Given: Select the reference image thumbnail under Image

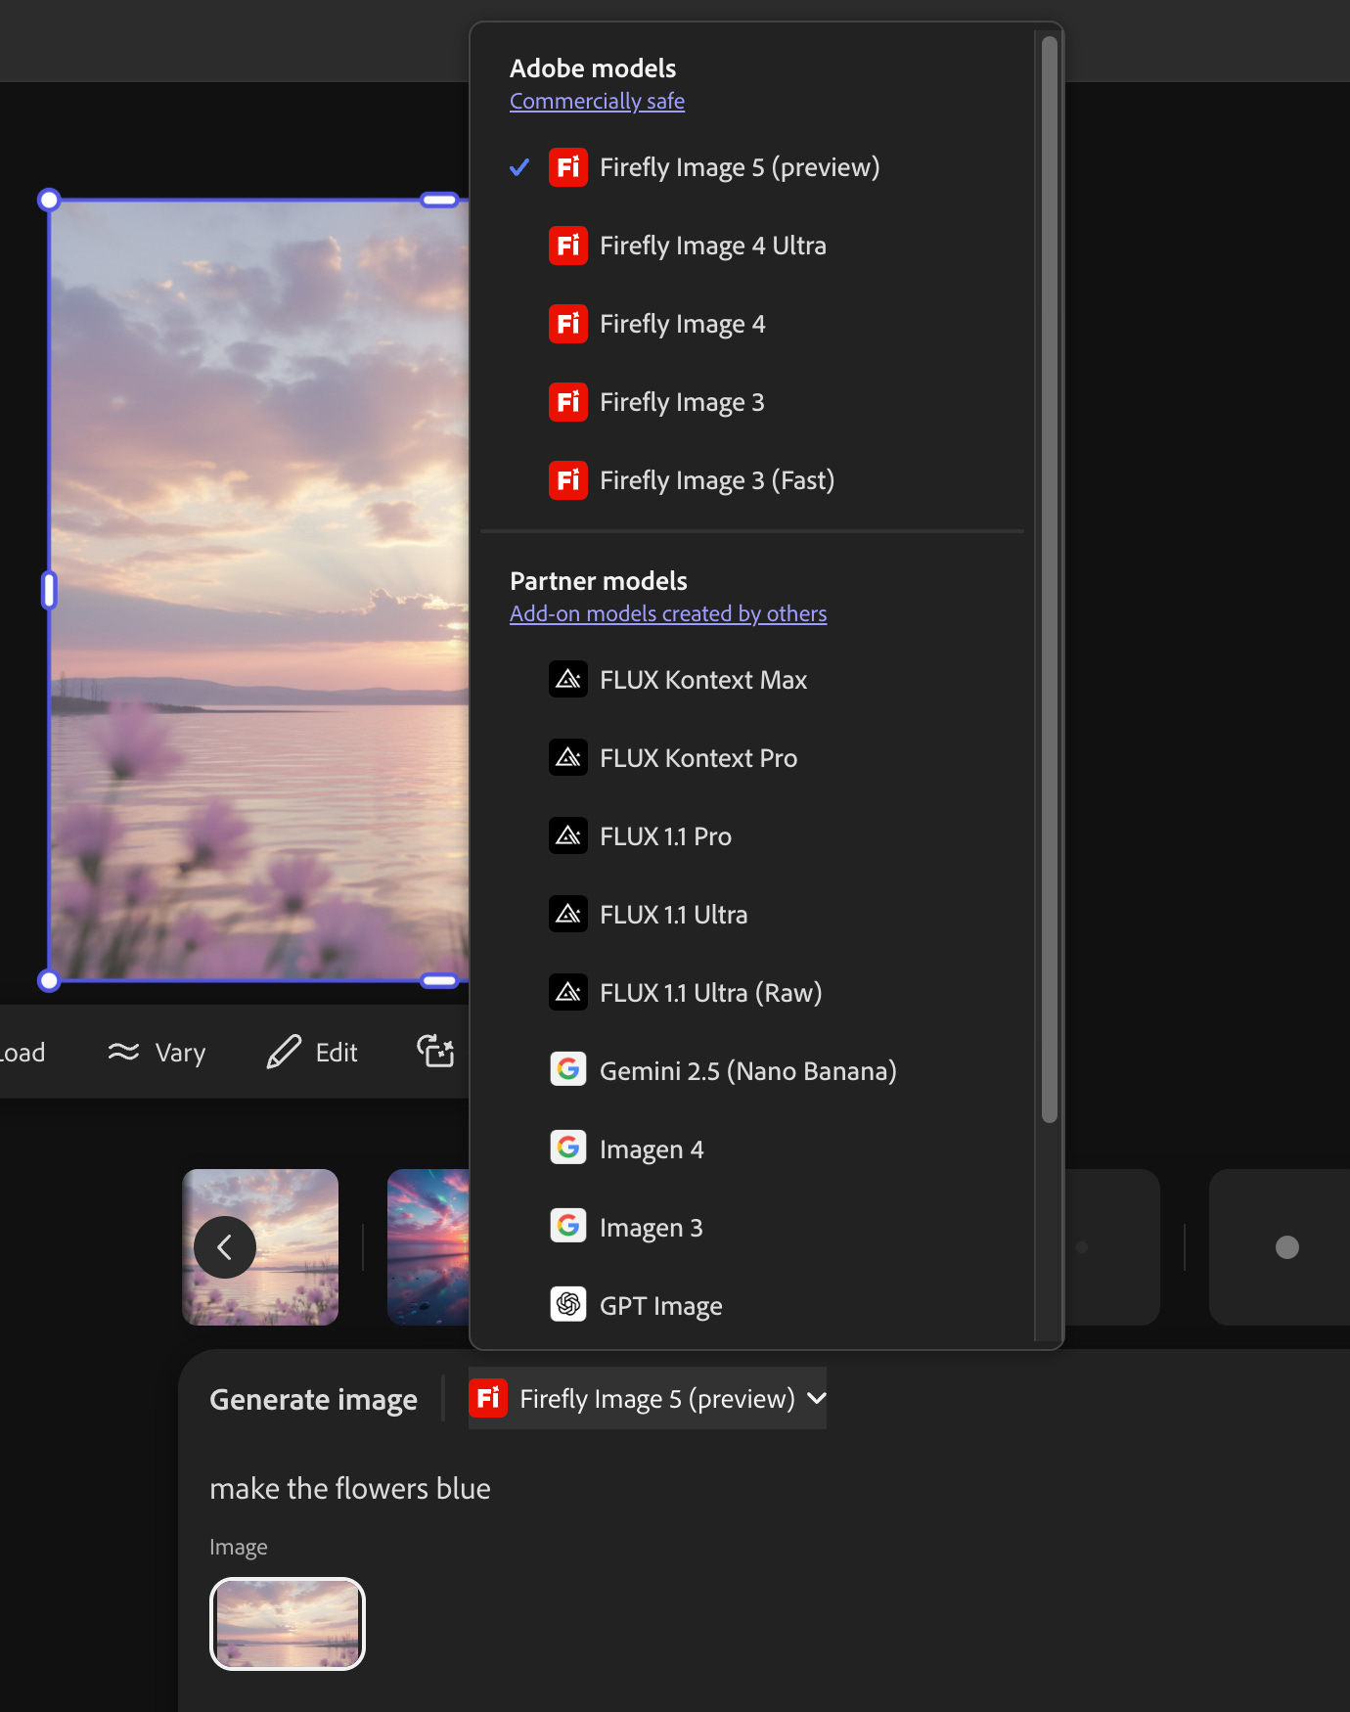Looking at the screenshot, I should pyautogui.click(x=288, y=1624).
